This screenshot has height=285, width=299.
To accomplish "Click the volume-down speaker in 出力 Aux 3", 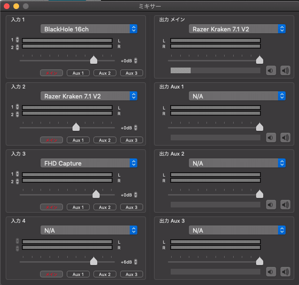I will pyautogui.click(x=271, y=272).
